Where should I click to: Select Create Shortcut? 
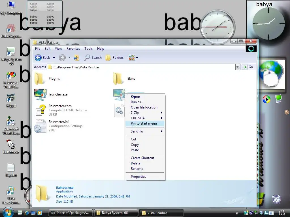coord(145,158)
